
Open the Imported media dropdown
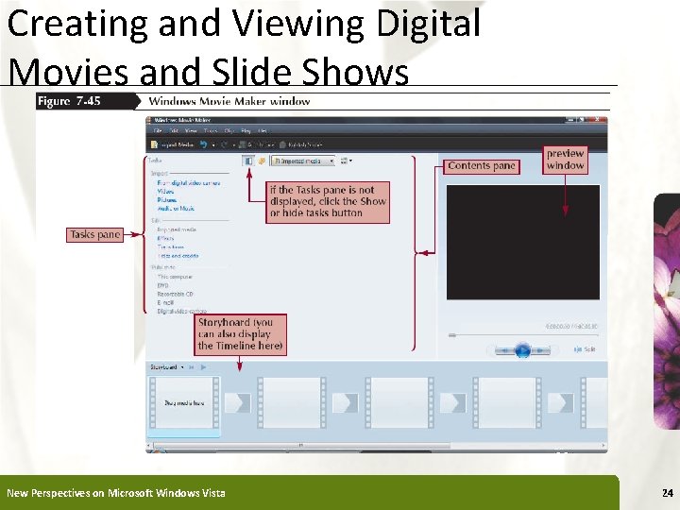click(303, 161)
